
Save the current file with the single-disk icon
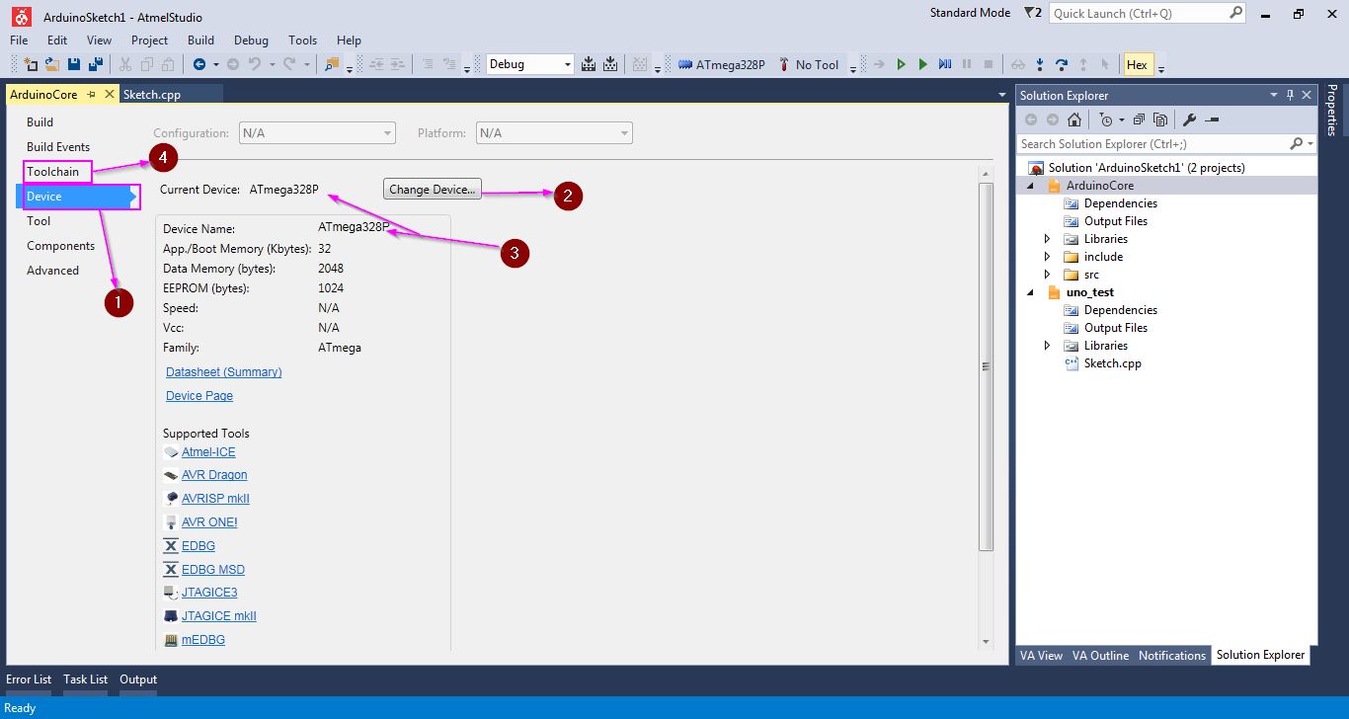[74, 64]
